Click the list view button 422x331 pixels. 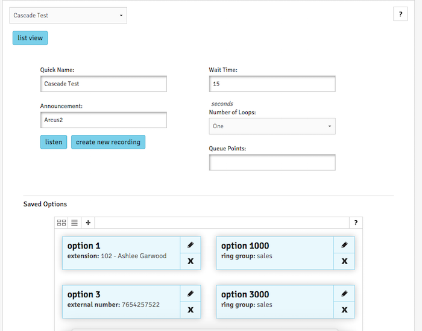(x=30, y=38)
